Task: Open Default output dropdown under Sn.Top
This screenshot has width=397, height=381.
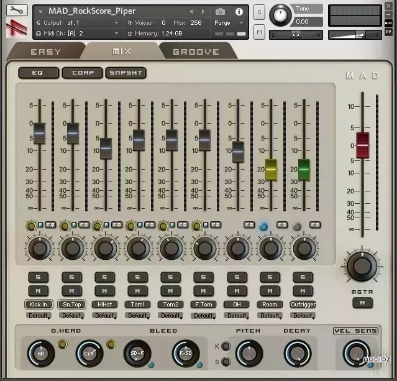Action: [72, 316]
